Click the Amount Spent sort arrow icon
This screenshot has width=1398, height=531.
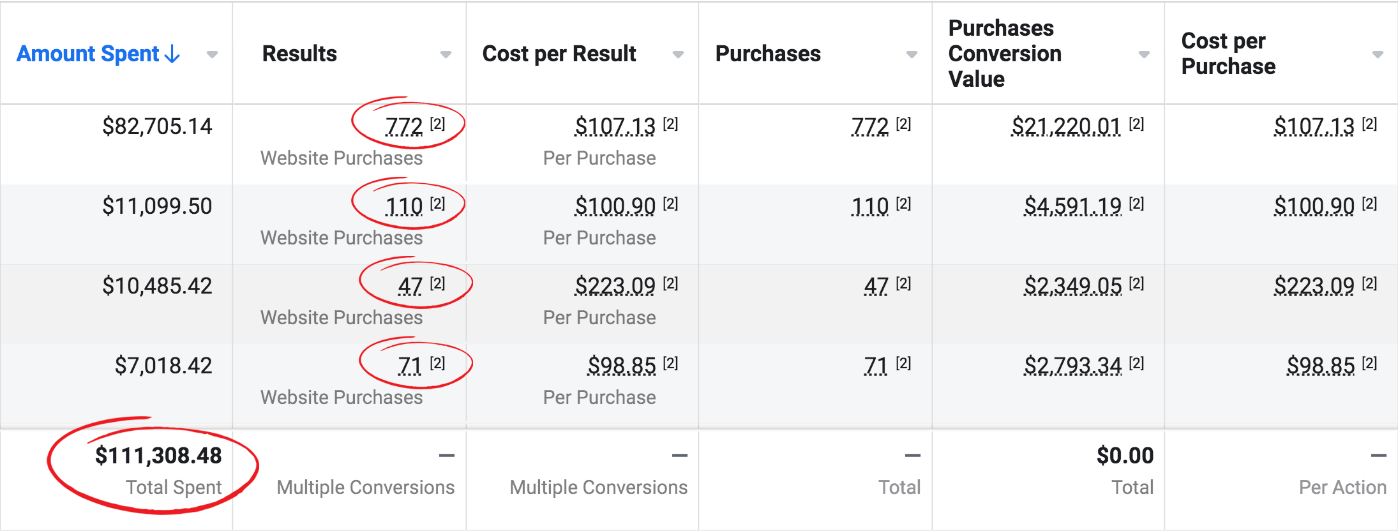172,54
